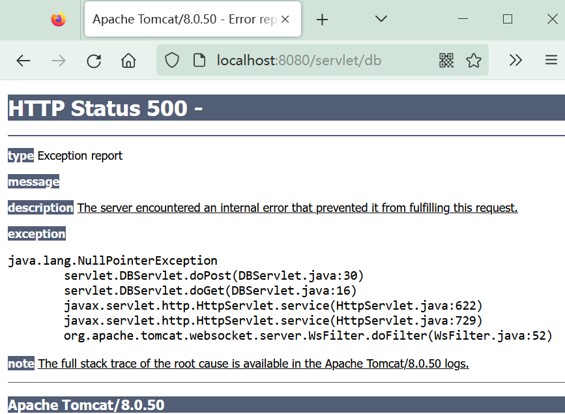This screenshot has height=414, width=565.
Task: Show site information via page icon
Action: [x=199, y=60]
